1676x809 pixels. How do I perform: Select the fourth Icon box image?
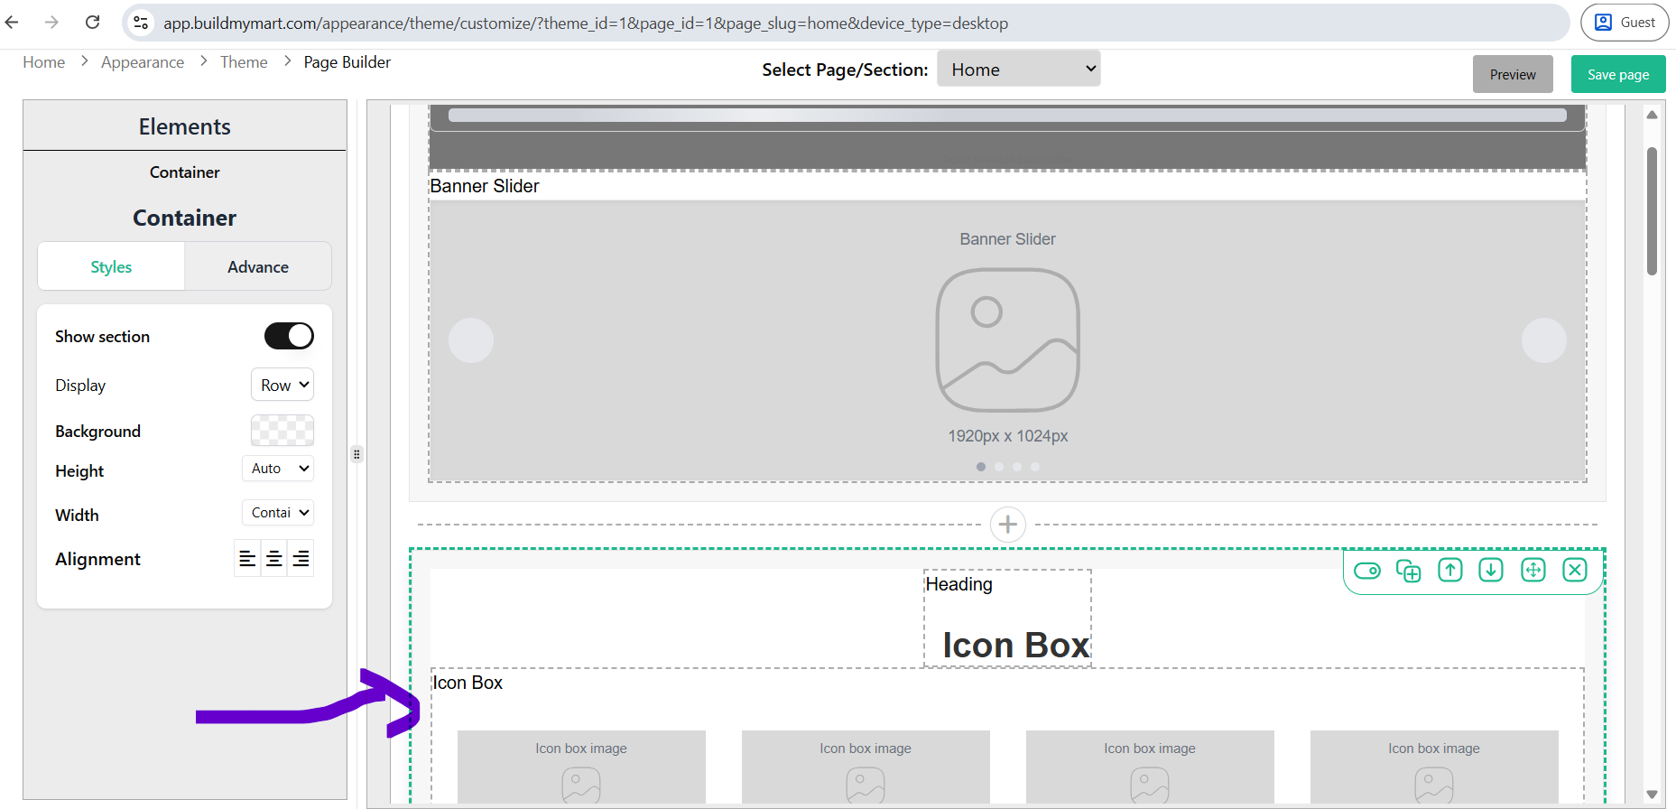coord(1434,767)
